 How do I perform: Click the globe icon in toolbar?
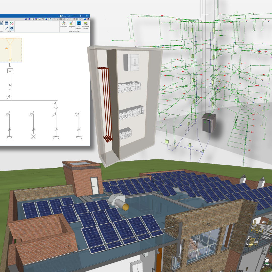click(x=84, y=19)
